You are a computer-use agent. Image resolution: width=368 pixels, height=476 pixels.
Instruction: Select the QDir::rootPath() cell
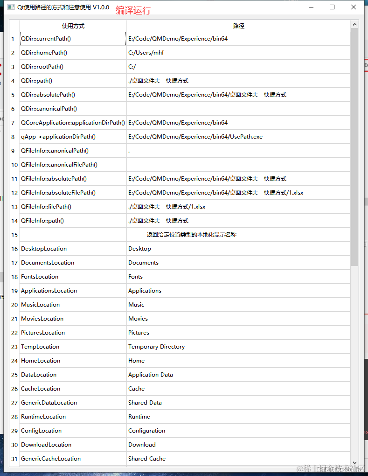73,66
